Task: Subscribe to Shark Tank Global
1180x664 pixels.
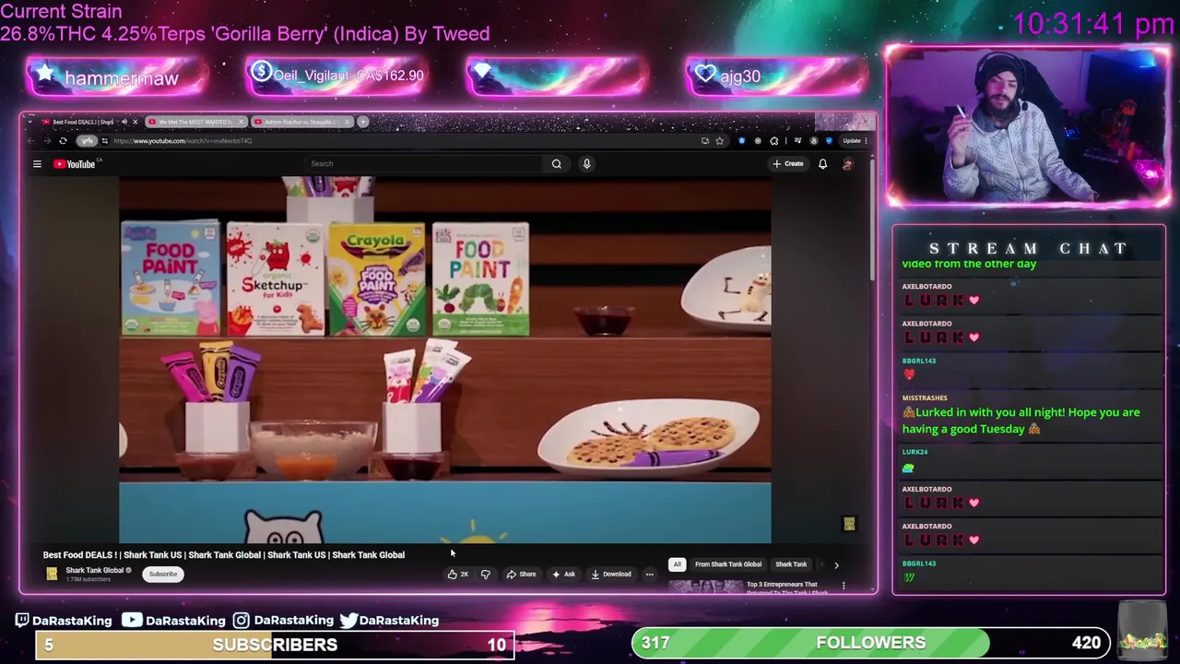Action: pos(162,574)
